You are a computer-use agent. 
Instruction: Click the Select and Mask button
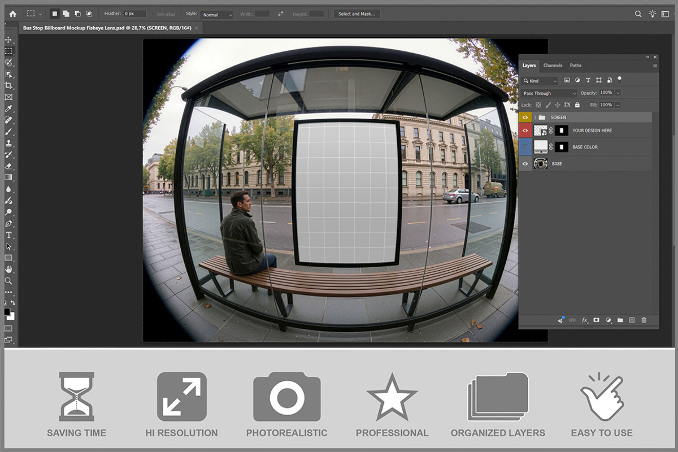tap(357, 14)
